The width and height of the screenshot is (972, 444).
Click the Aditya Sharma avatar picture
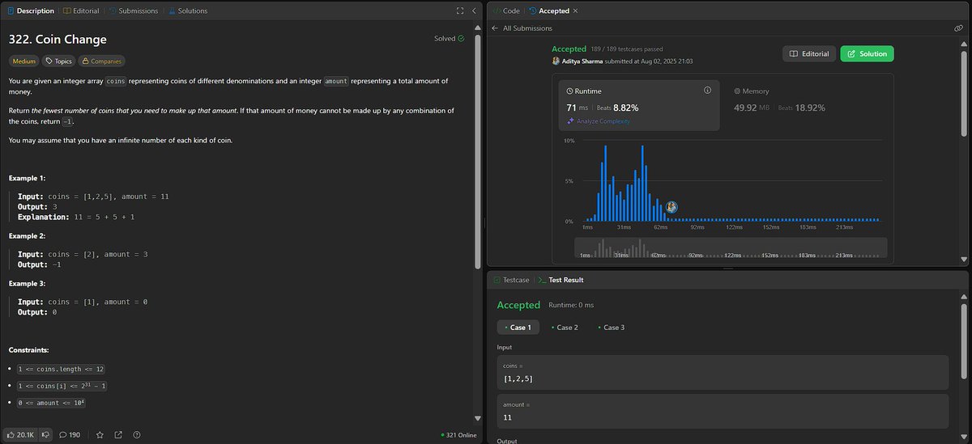click(x=556, y=61)
